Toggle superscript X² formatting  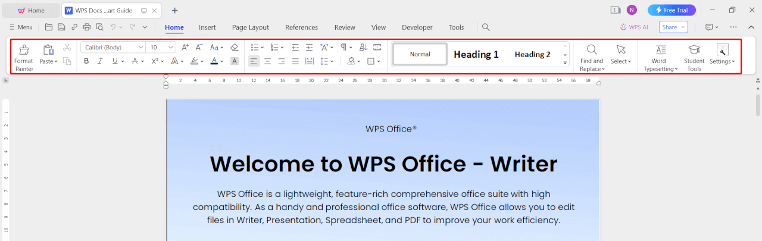click(x=154, y=61)
